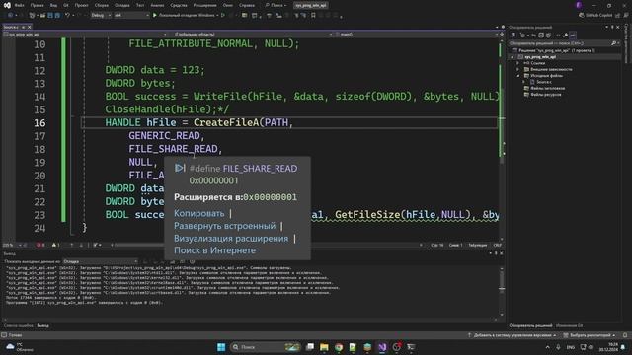Image resolution: width=632 pixels, height=355 pixels.
Task: Switch to the Изменения Git tab
Action: [569, 325]
